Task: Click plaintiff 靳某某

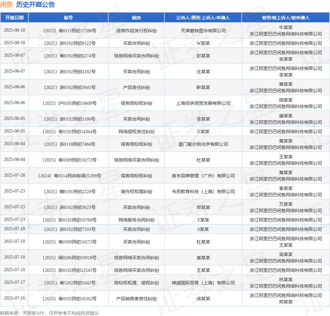Action: (x=203, y=88)
